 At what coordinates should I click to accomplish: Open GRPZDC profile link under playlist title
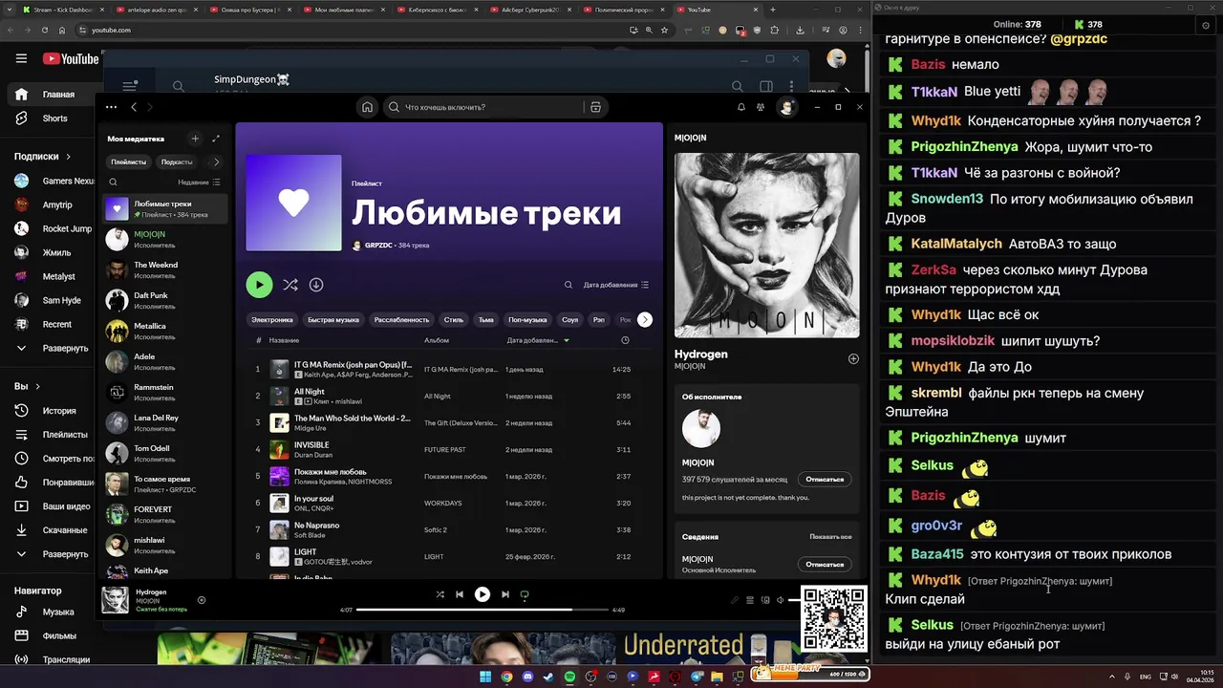tap(377, 246)
